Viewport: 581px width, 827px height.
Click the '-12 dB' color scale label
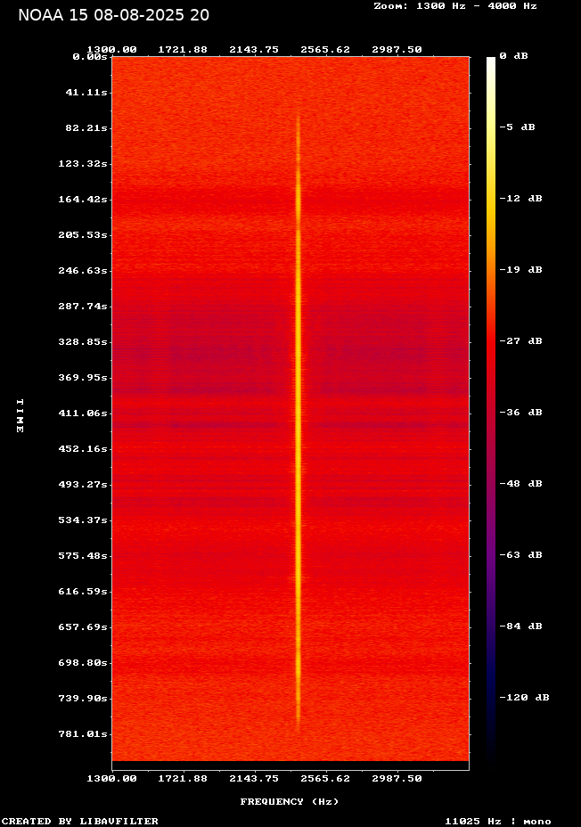coord(521,199)
